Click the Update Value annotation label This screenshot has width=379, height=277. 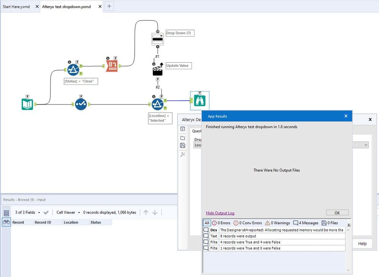click(179, 66)
